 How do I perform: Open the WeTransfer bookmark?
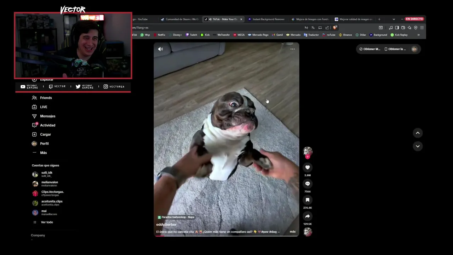(222, 35)
